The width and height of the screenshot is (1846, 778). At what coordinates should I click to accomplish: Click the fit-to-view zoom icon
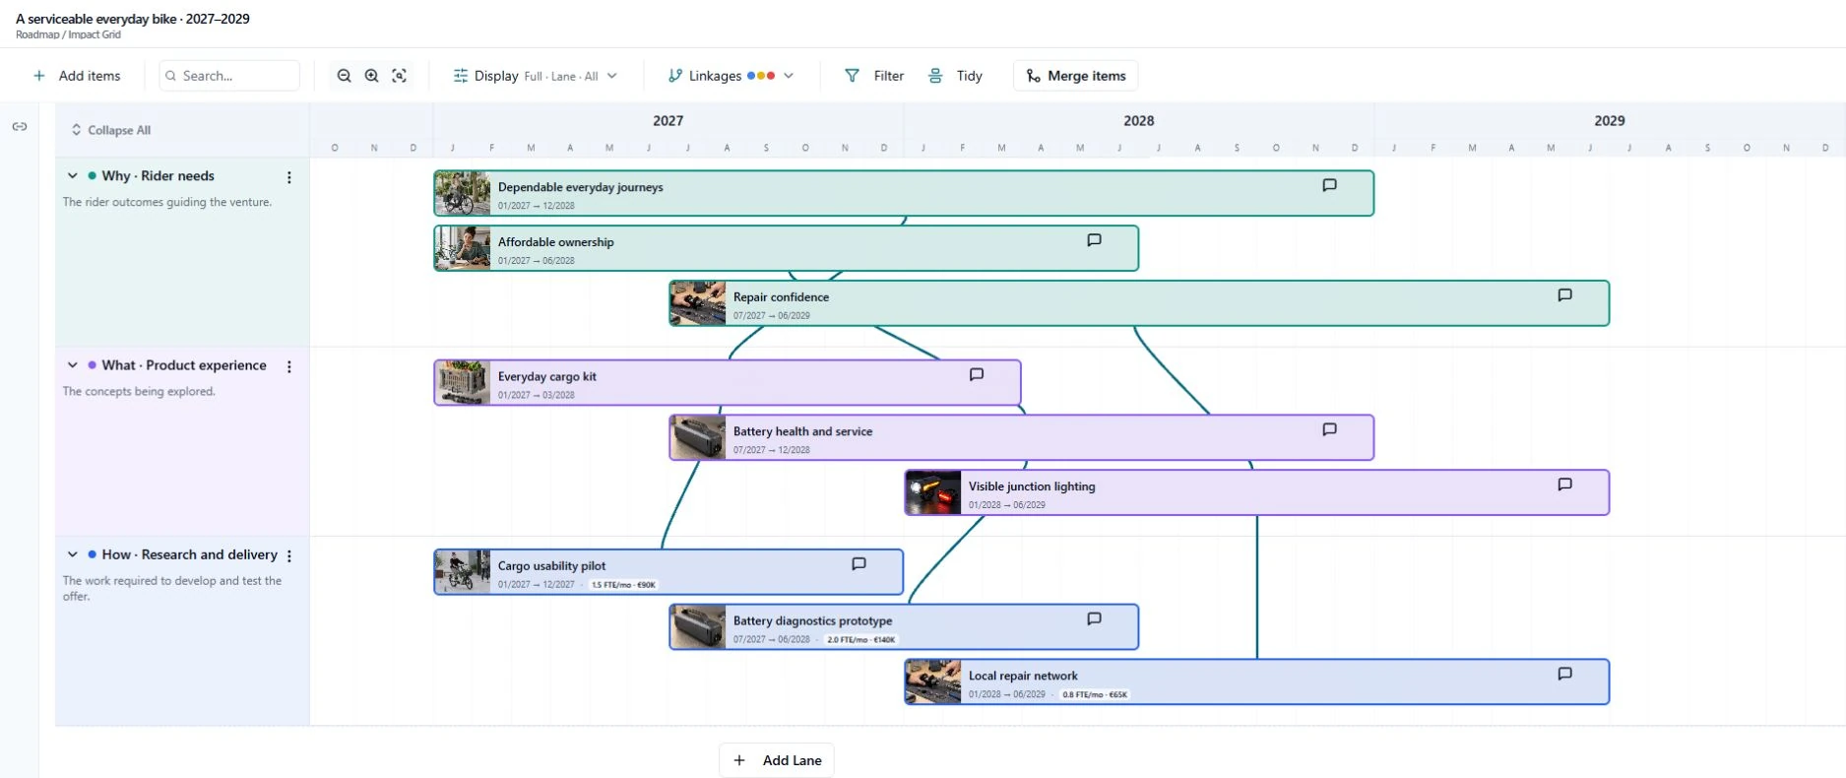[x=399, y=76]
